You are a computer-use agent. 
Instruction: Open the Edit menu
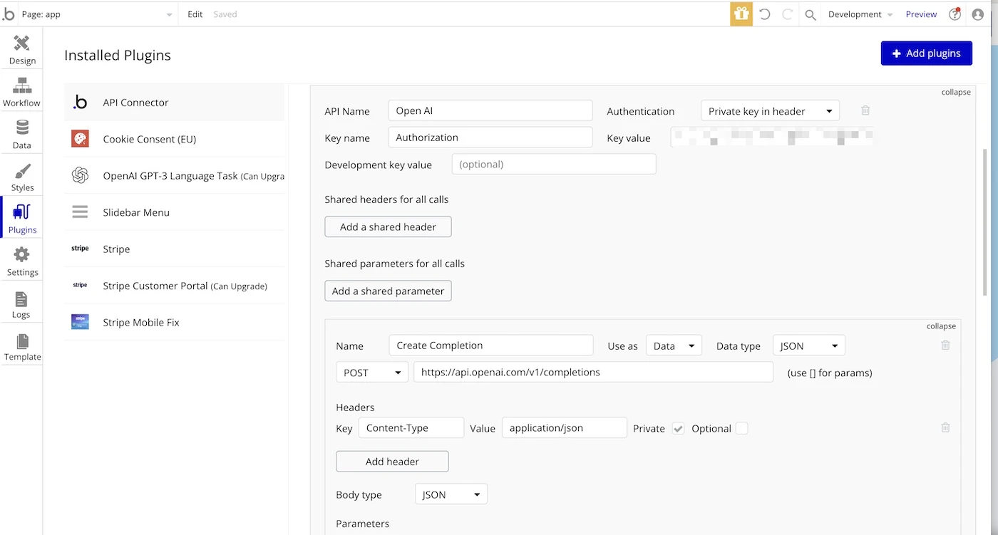click(195, 14)
